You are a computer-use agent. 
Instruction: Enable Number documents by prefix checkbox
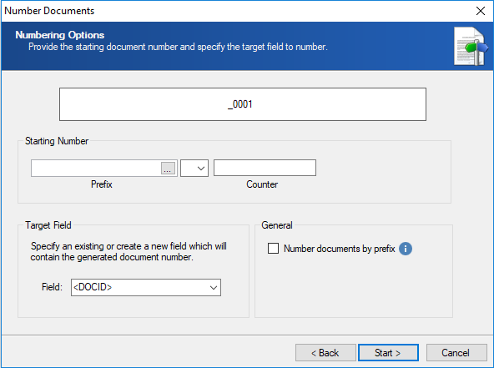pos(273,249)
